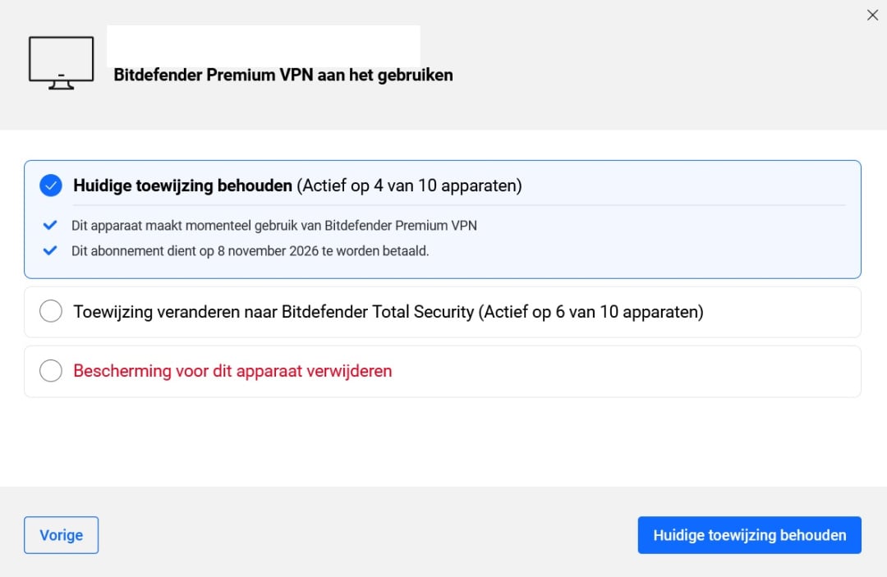The height and width of the screenshot is (577, 887).
Task: Click the computer monitor device icon
Action: coord(61,62)
